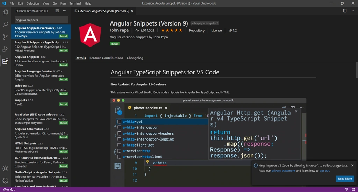
Task: Install ES7 React/Redux/GraphQL extension by dsznajder
Action: pyautogui.click(x=64, y=166)
